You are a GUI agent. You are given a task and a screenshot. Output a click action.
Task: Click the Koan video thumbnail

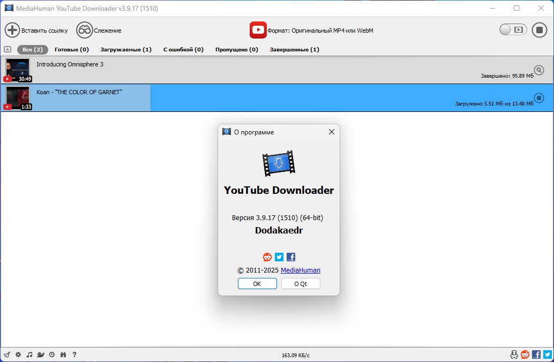tap(18, 98)
